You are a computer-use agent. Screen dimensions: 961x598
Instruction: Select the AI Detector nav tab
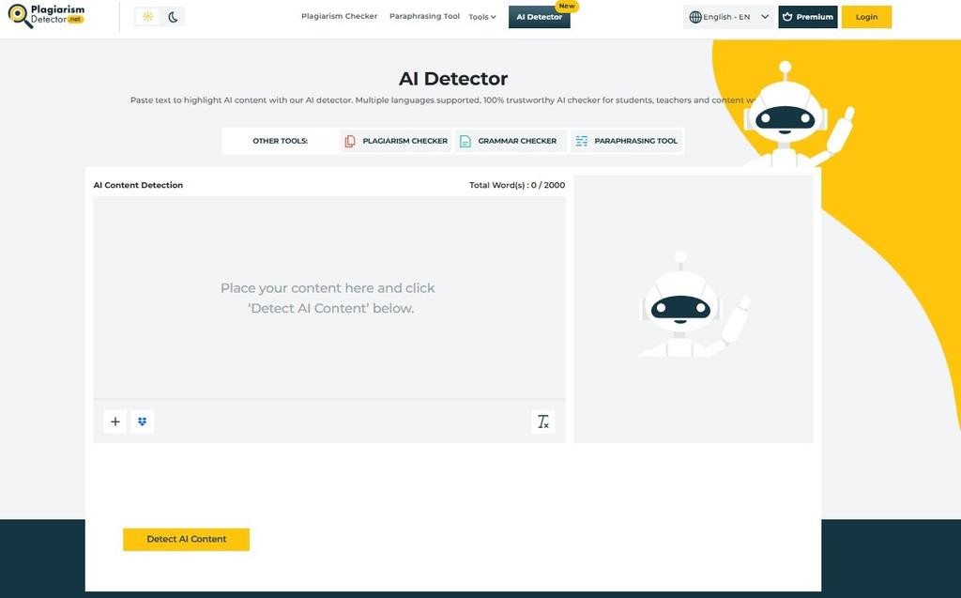(x=540, y=17)
